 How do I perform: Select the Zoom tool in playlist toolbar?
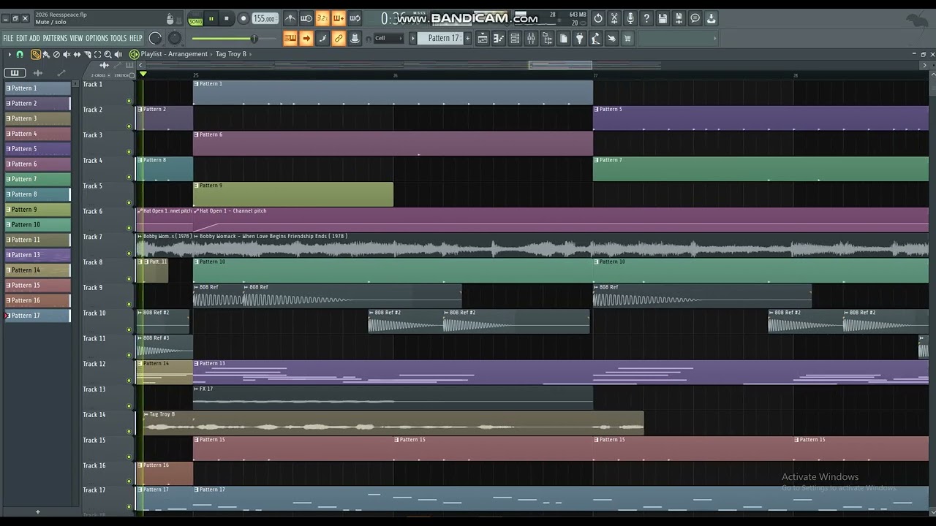107,54
